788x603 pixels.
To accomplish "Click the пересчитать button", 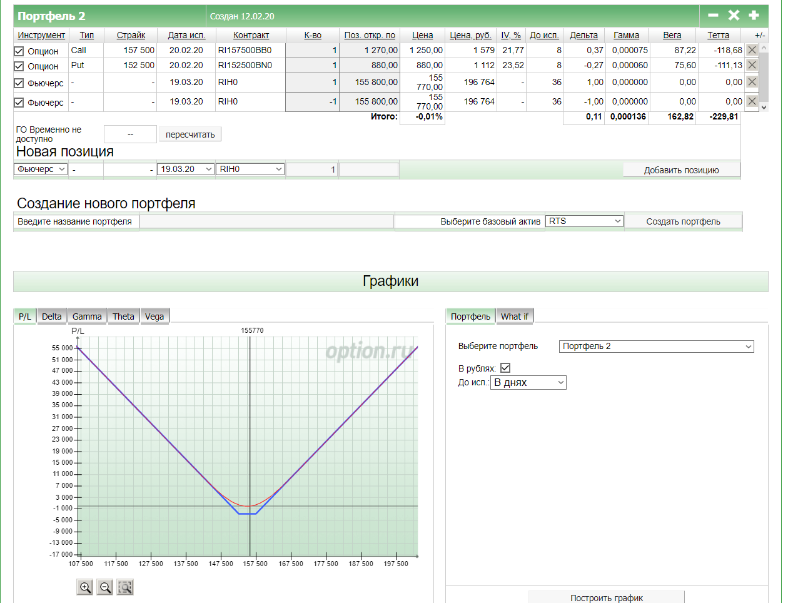I will tap(190, 134).
